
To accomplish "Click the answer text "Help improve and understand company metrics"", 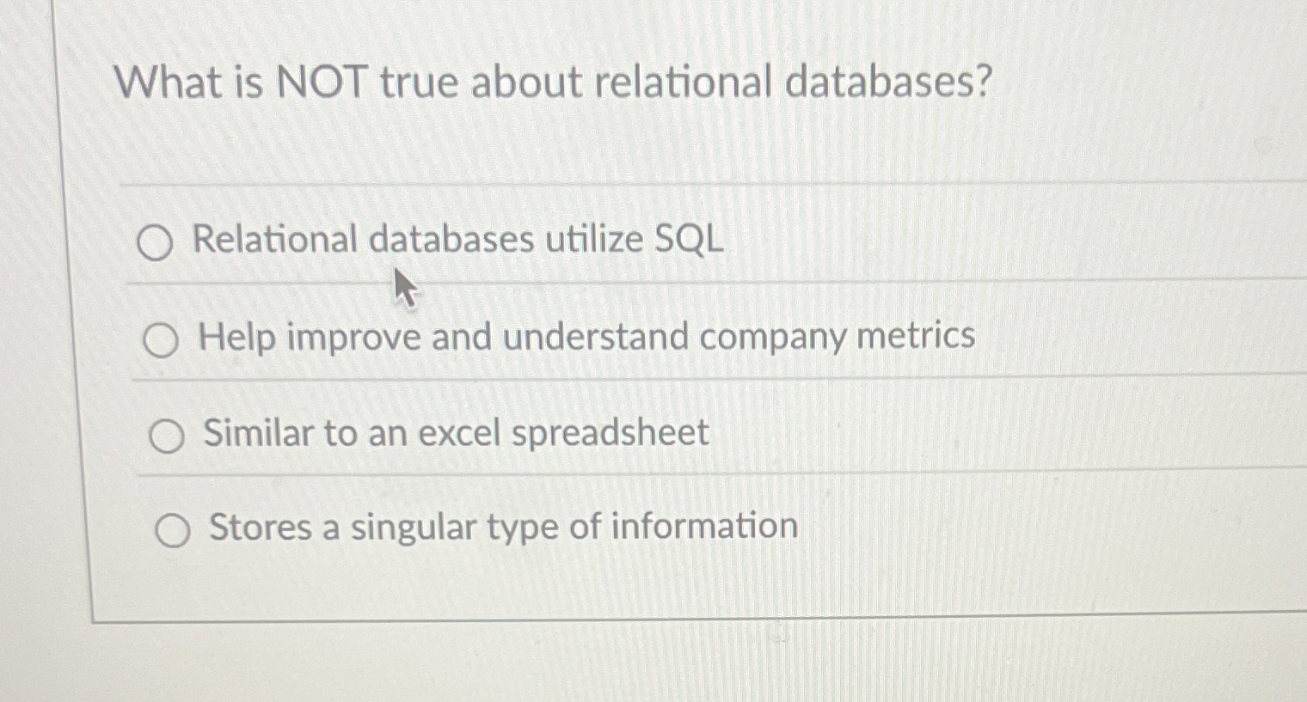I will [x=585, y=337].
